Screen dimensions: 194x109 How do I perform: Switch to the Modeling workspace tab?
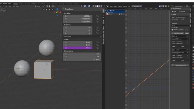pos(21,4)
